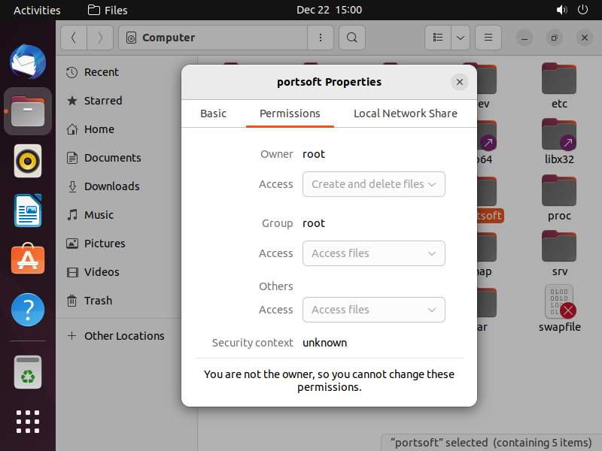Viewport: 602px width, 451px height.
Task: Open Ubuntu Software from the dock
Action: 28,259
